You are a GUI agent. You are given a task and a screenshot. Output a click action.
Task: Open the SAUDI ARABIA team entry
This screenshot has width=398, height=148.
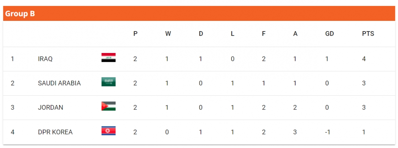coord(59,83)
